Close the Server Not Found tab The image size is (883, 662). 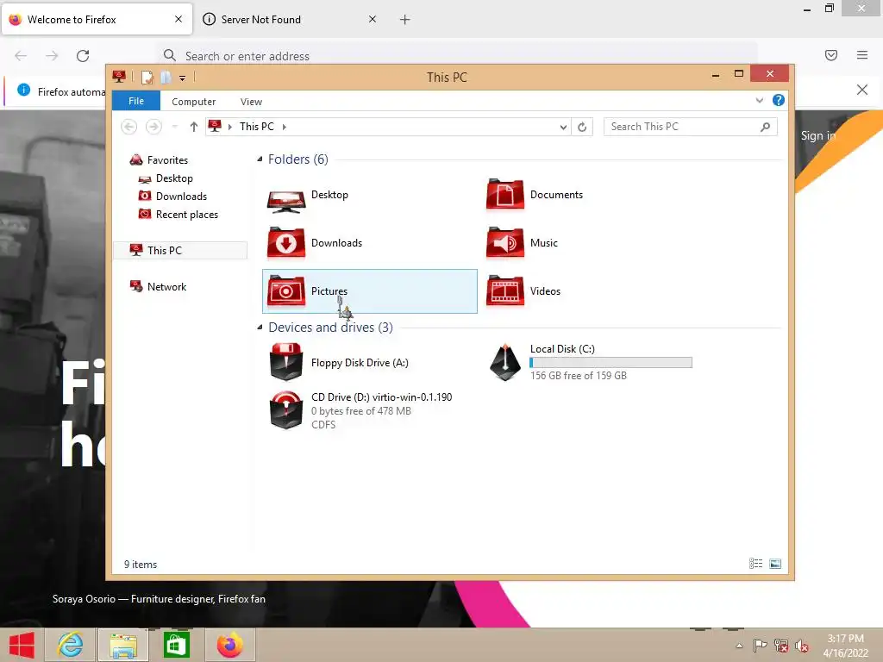point(373,19)
